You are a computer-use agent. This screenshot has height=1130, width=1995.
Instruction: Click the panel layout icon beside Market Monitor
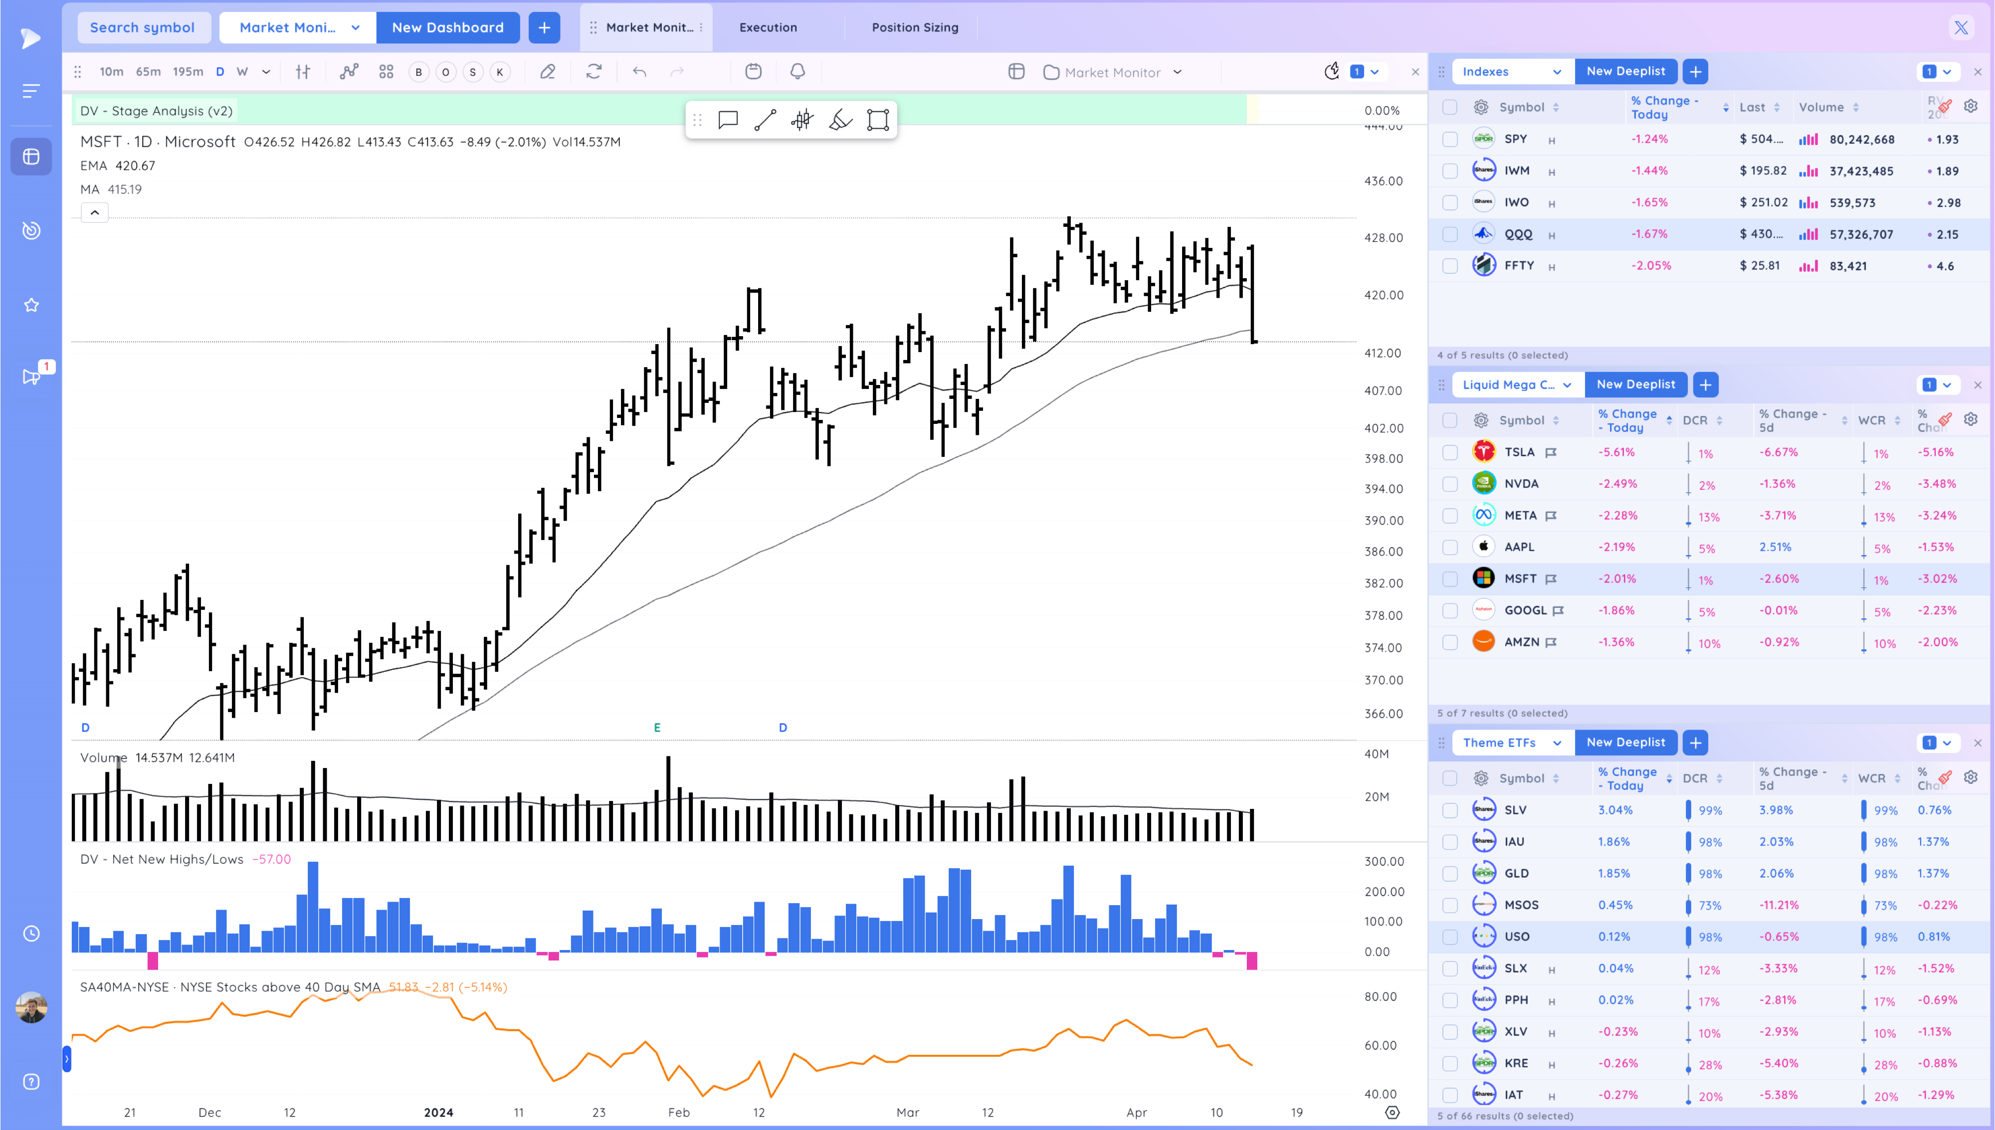[x=1016, y=72]
